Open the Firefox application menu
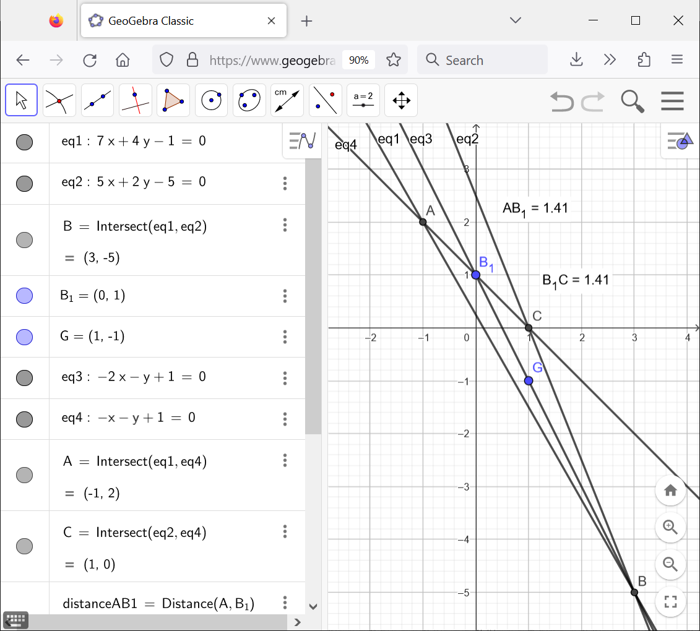This screenshot has width=700, height=631. 676,59
